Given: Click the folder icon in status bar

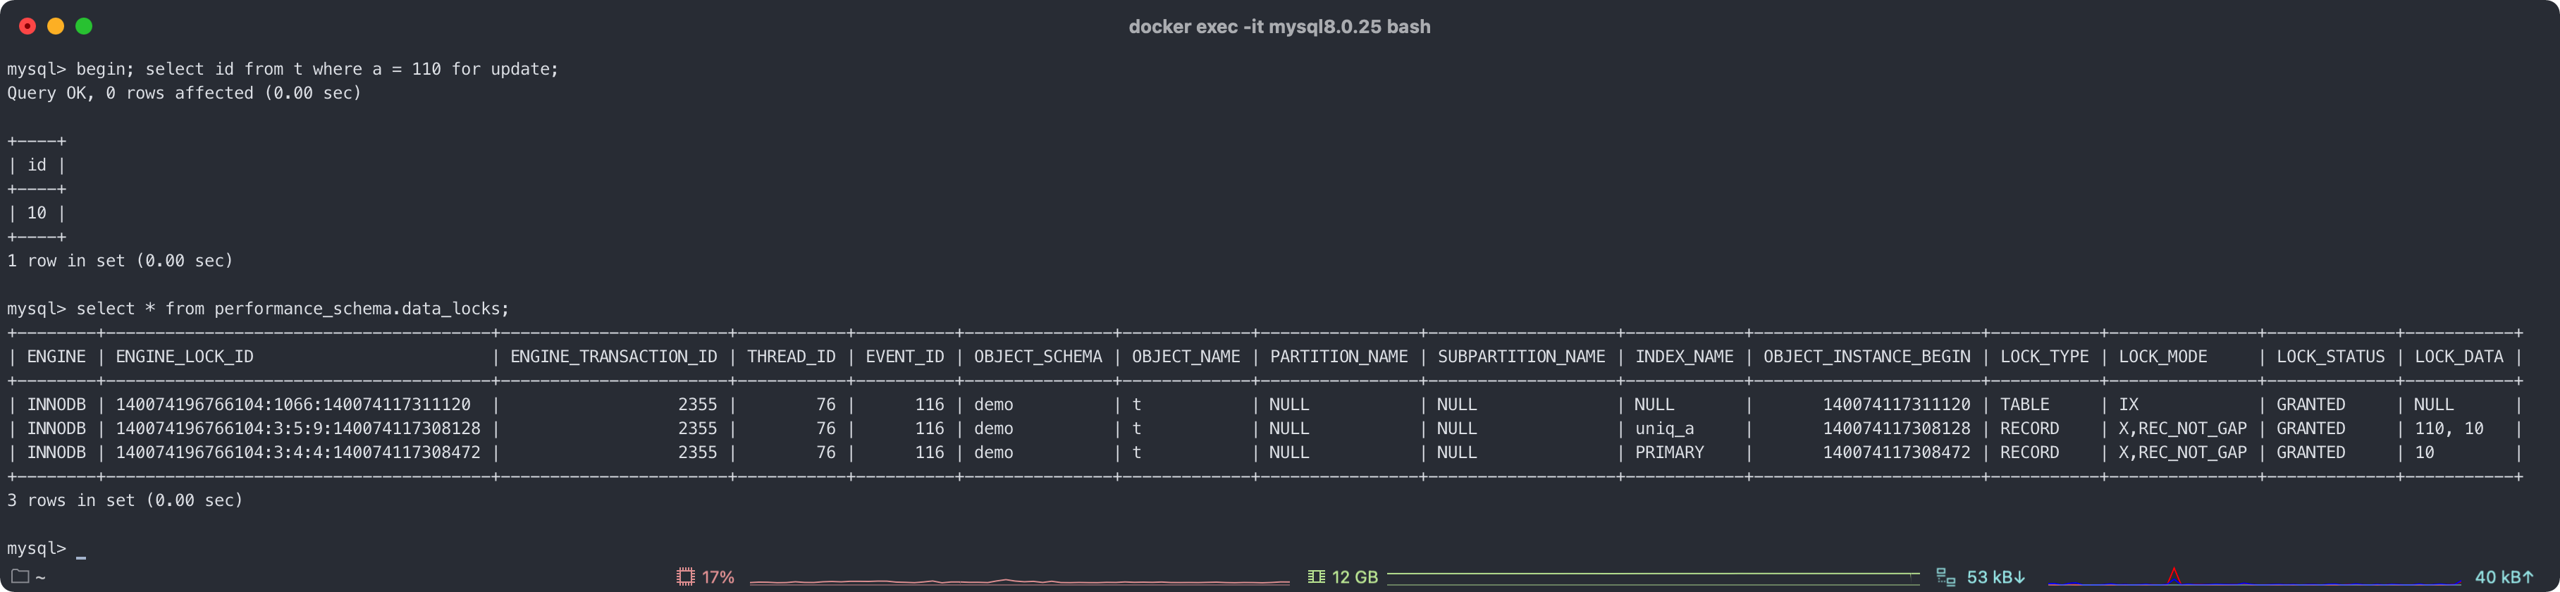Looking at the screenshot, I should (x=20, y=576).
